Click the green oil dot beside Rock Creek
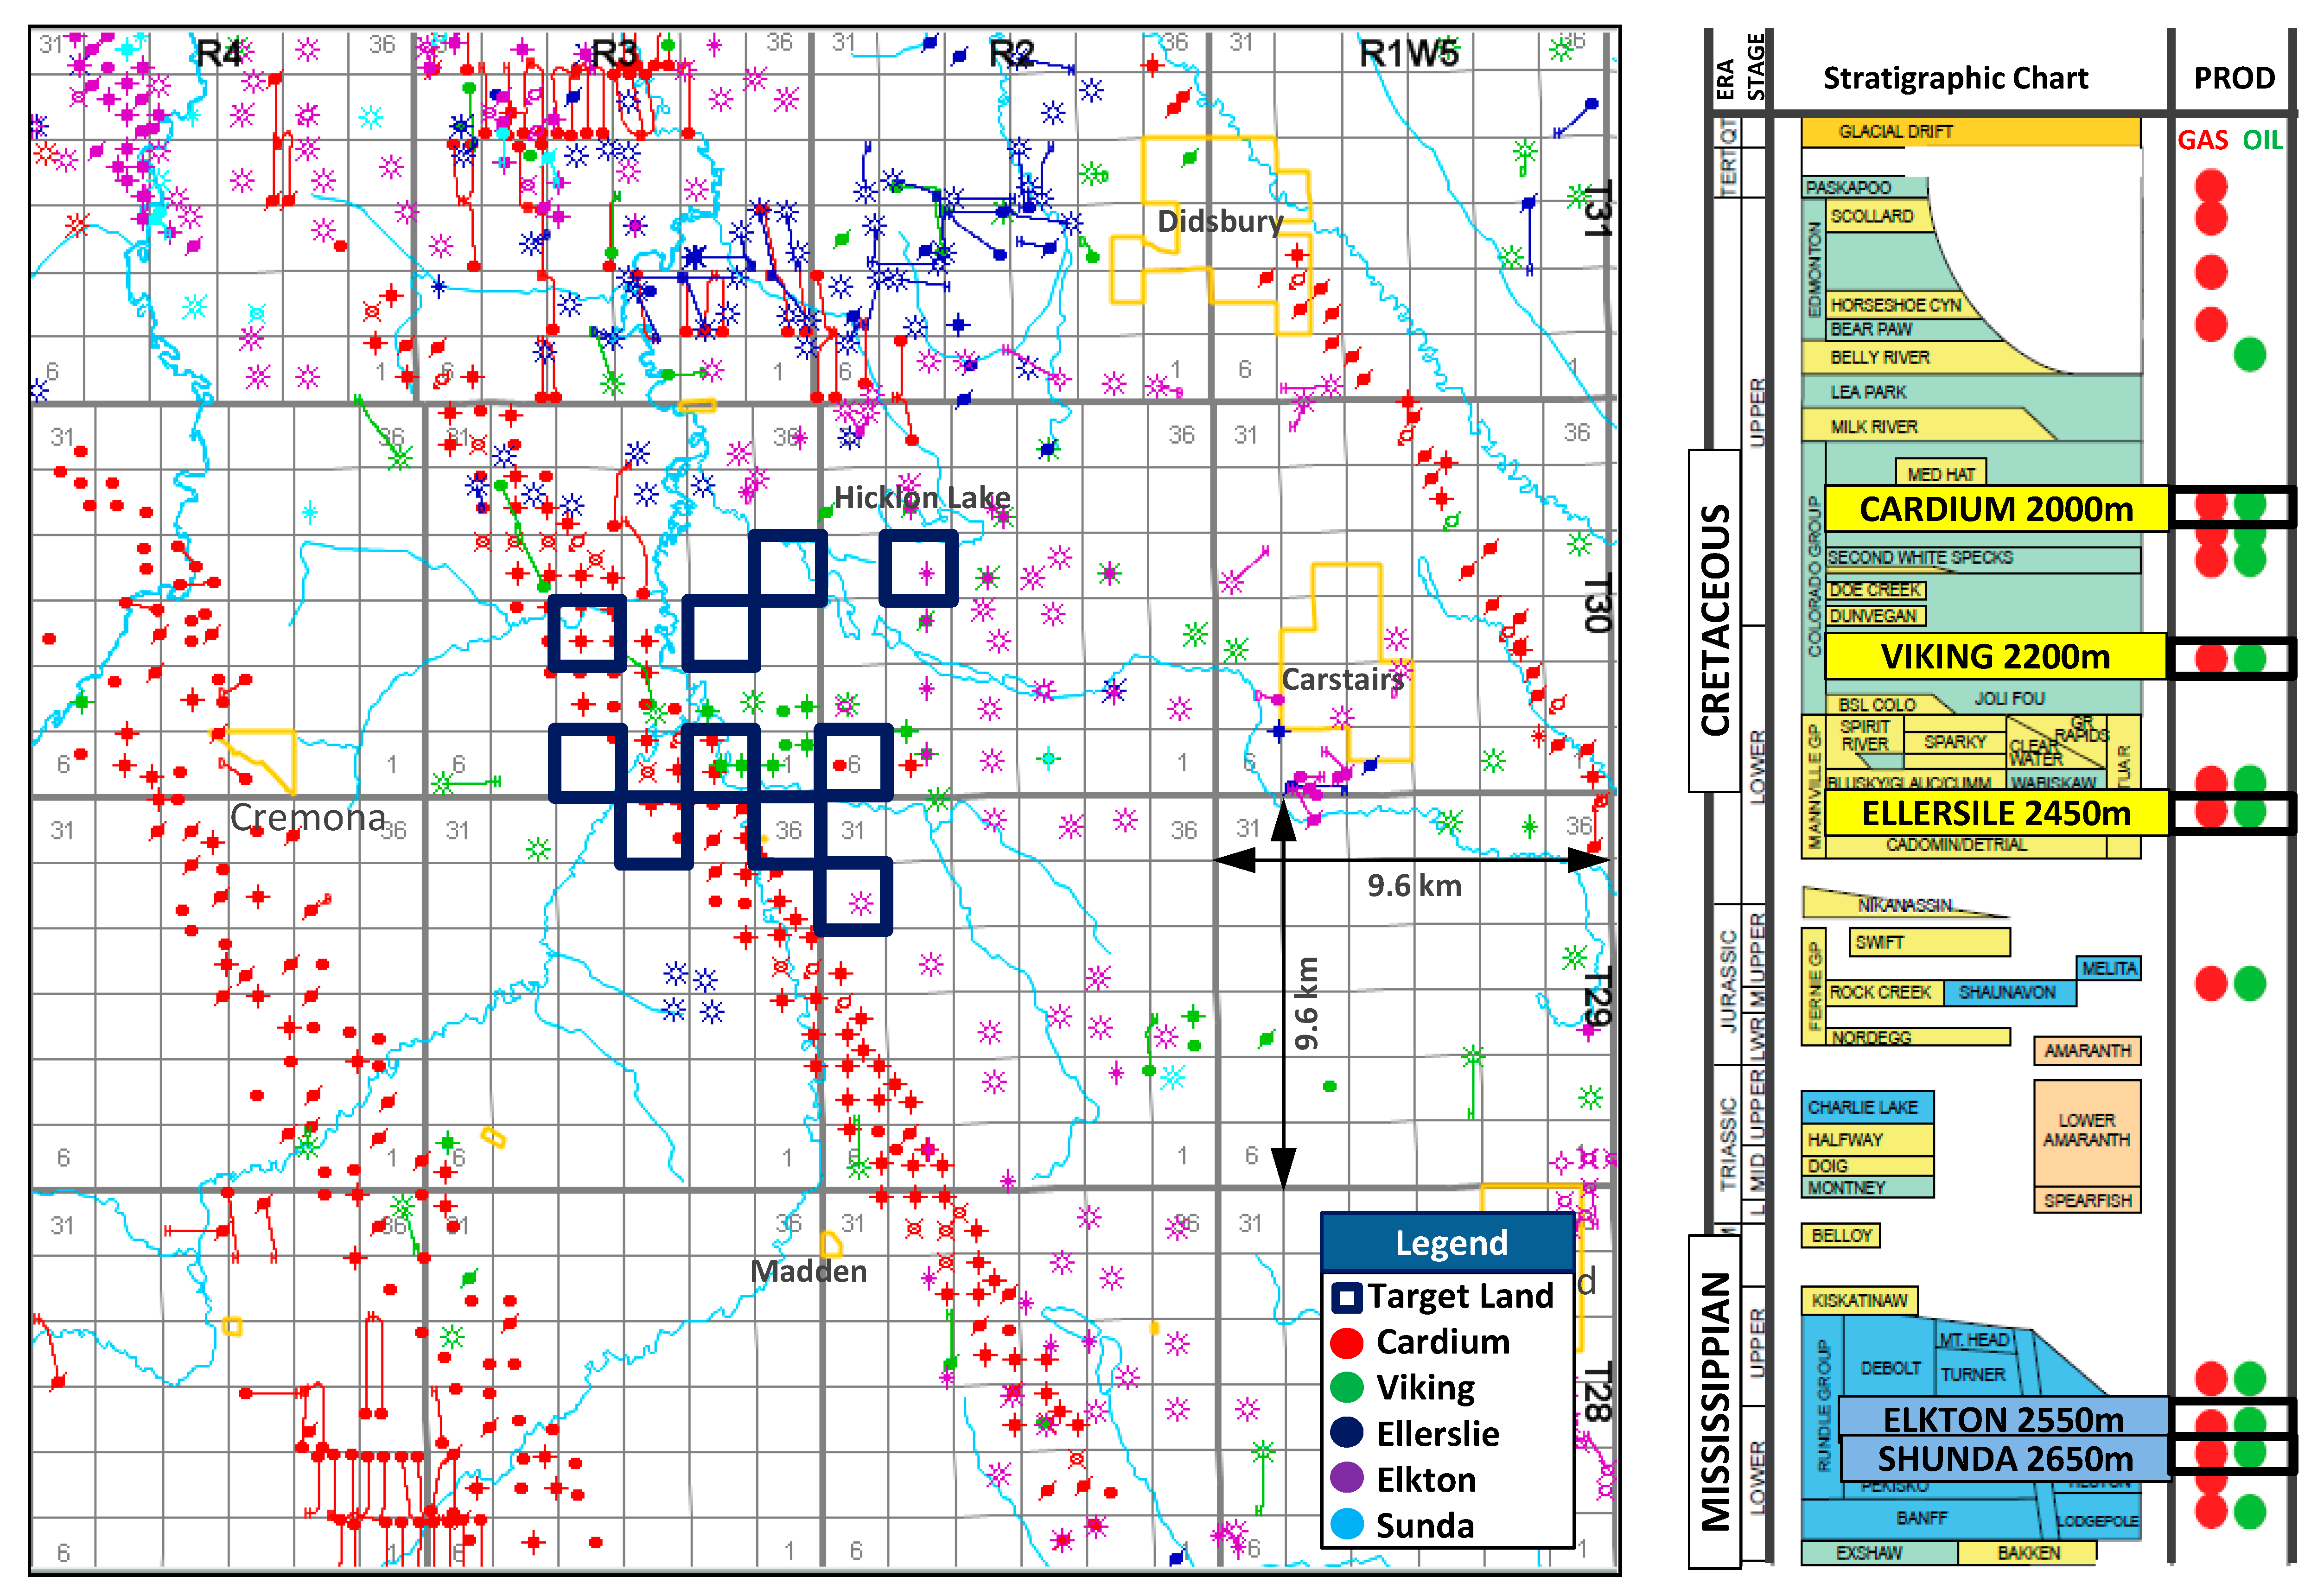Screen dimensions: 2324x1596 (2249, 984)
